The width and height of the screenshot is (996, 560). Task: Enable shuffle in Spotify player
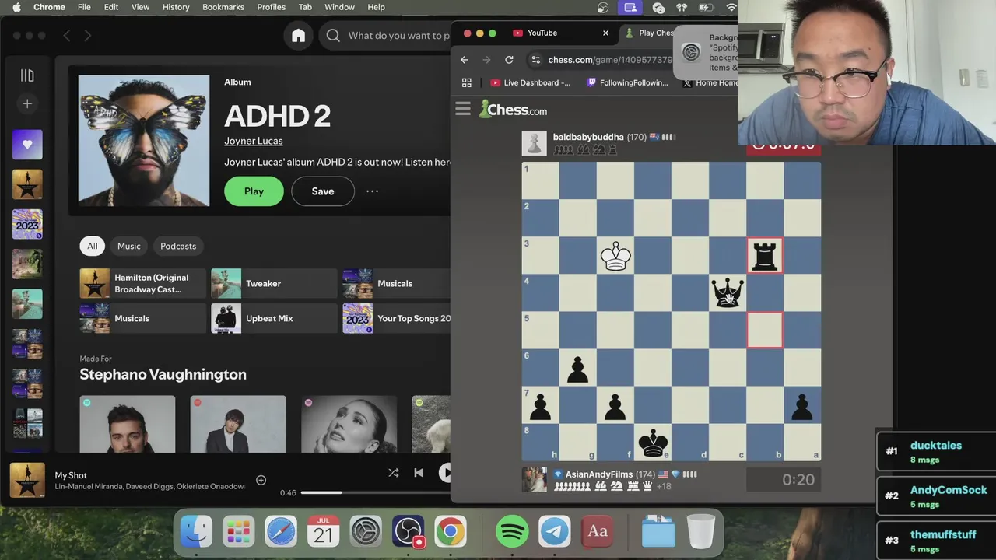click(x=394, y=472)
